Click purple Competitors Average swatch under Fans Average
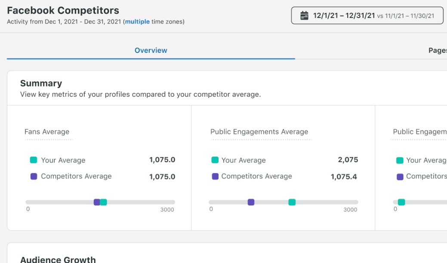447x263 pixels. click(x=34, y=176)
